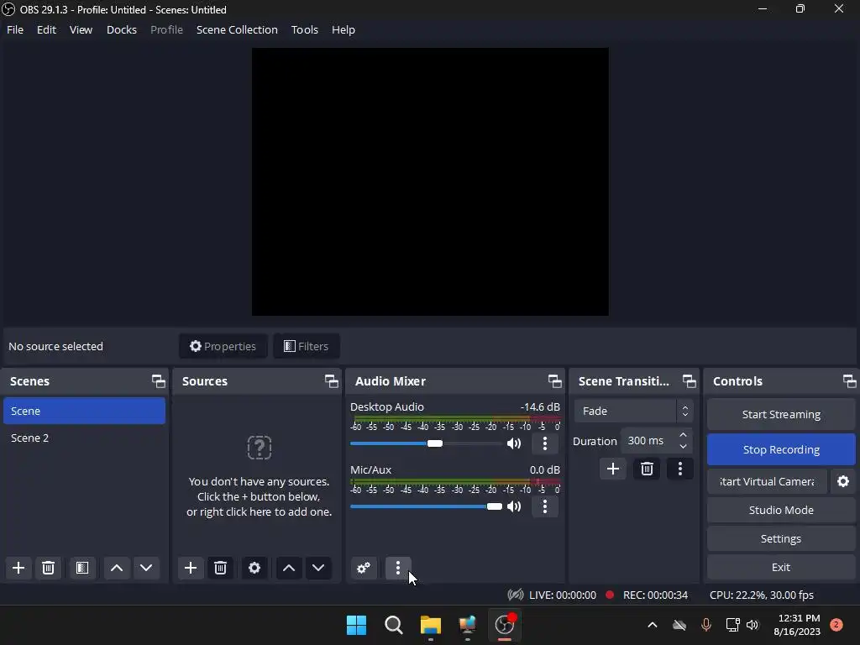Increase transition duration stepper up arrow
The image size is (860, 645).
click(x=683, y=436)
